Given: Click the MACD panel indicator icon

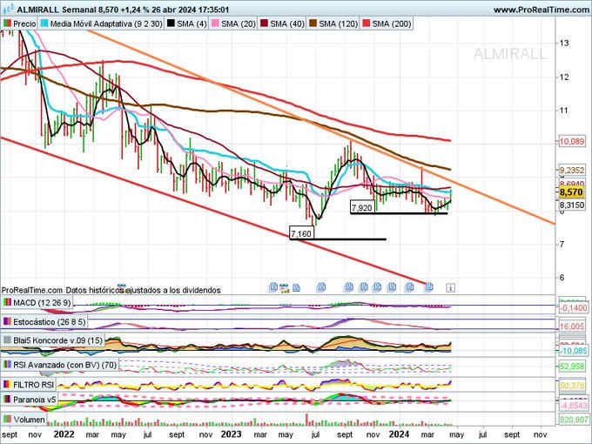Looking at the screenshot, I should [x=7, y=302].
